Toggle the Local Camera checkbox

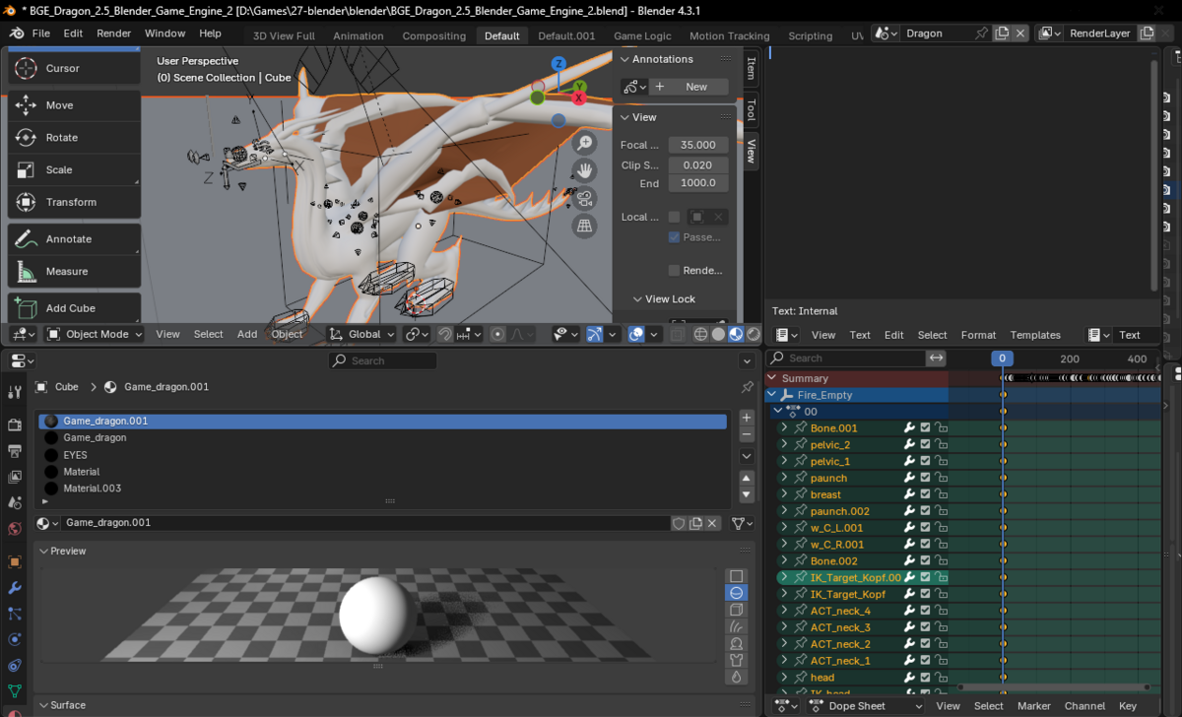tap(674, 217)
